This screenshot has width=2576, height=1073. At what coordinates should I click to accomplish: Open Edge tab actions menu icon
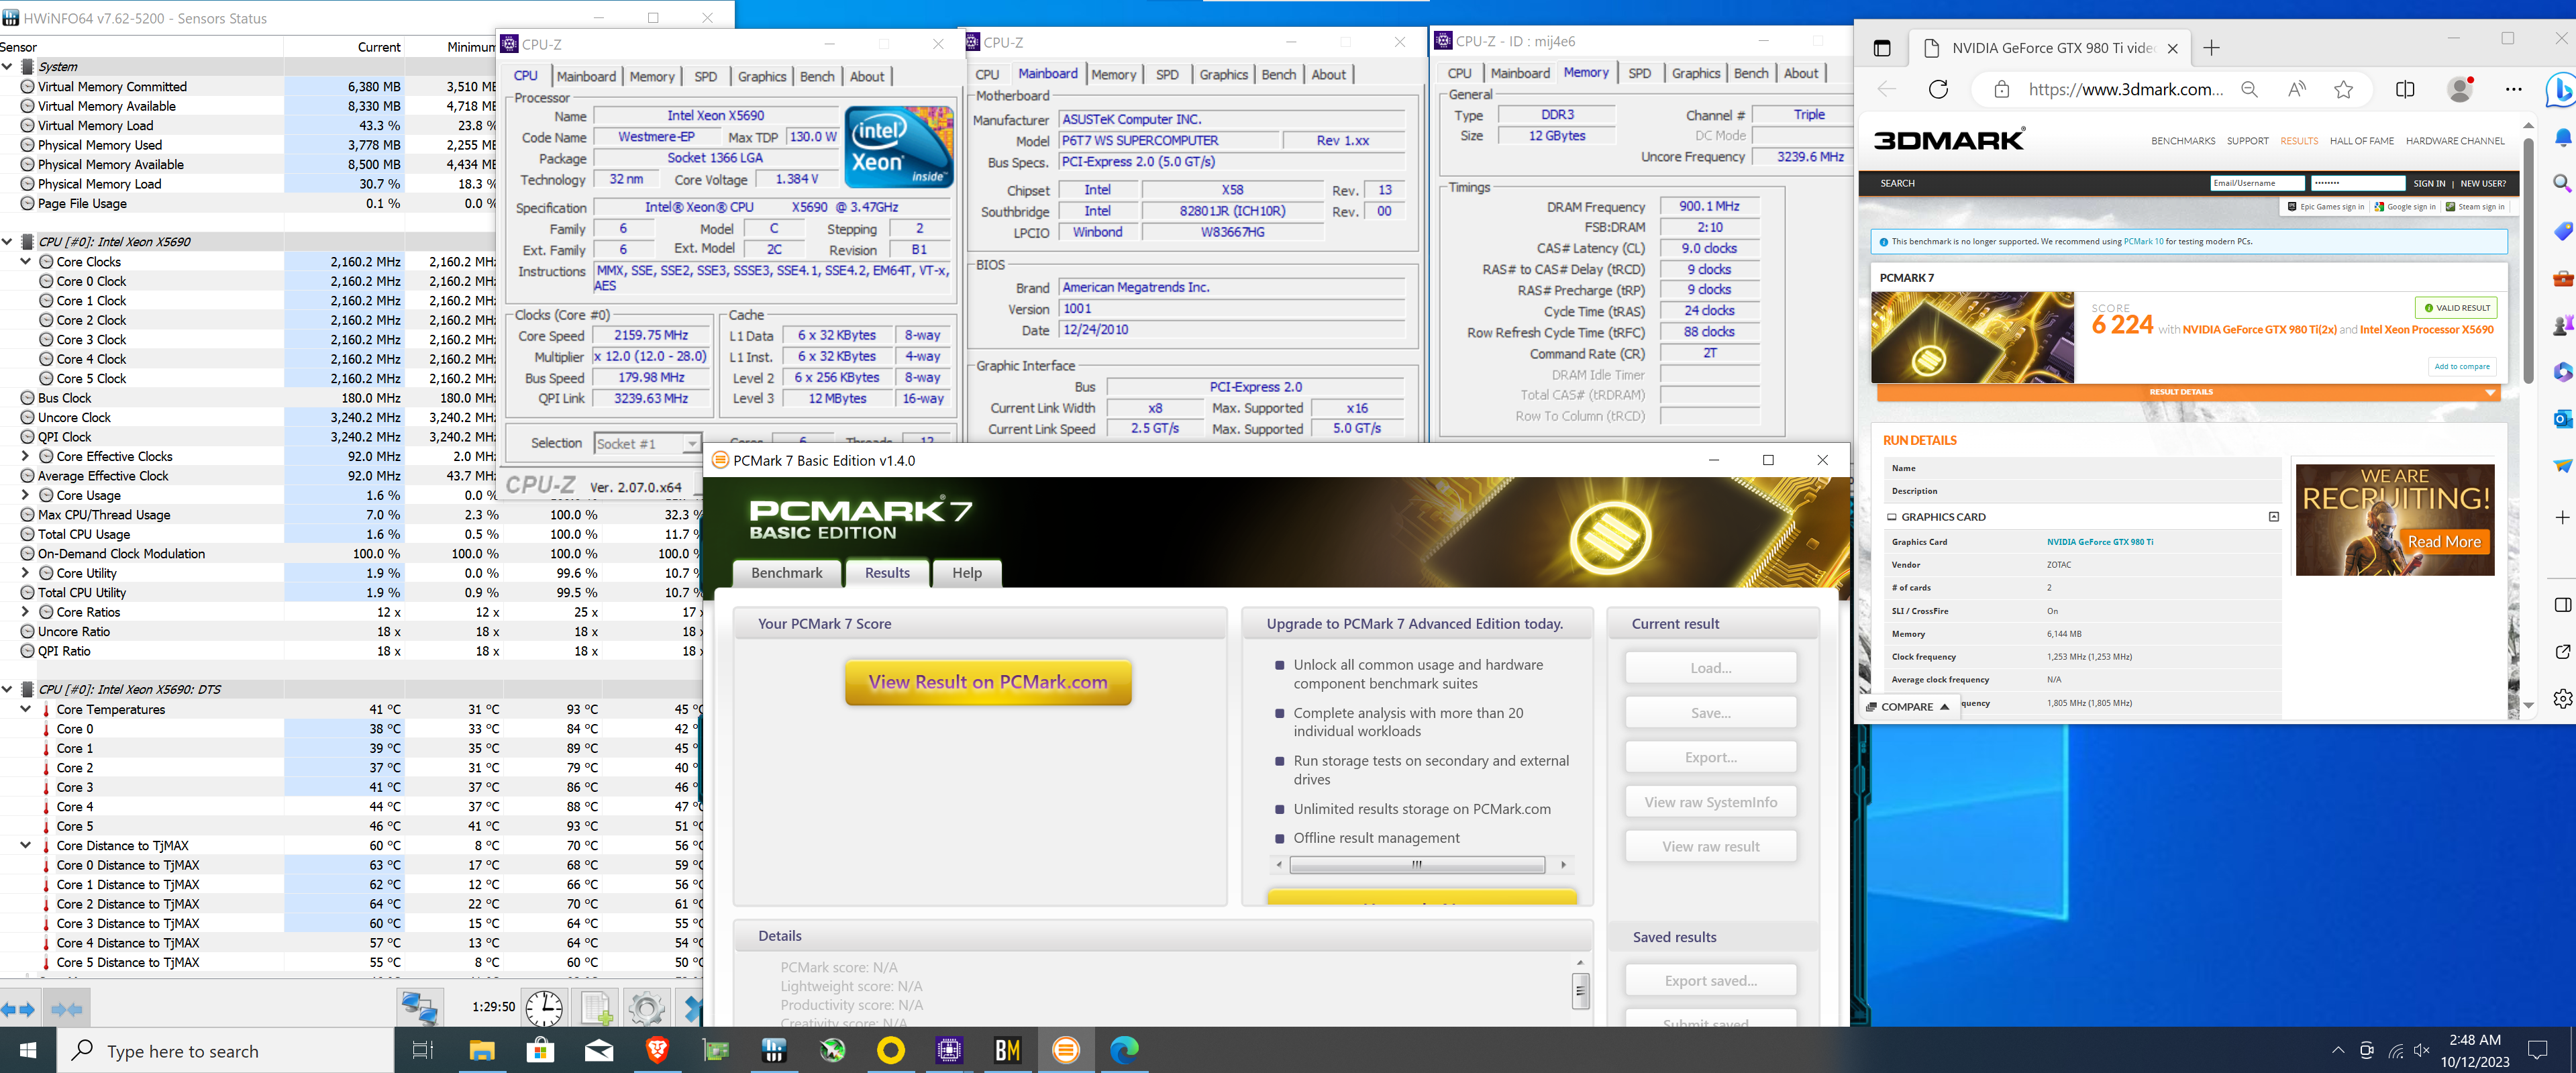pyautogui.click(x=1882, y=48)
